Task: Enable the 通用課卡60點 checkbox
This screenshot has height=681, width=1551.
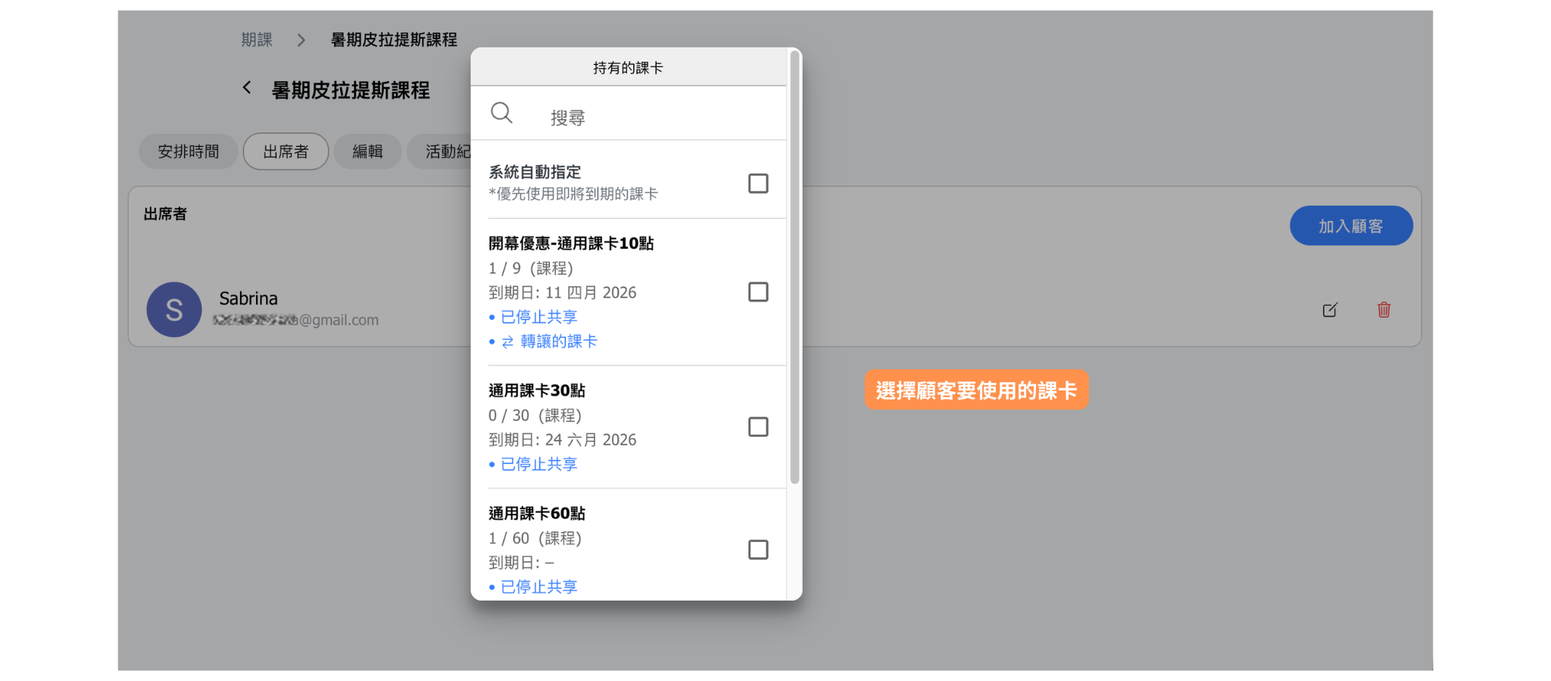Action: click(x=758, y=549)
